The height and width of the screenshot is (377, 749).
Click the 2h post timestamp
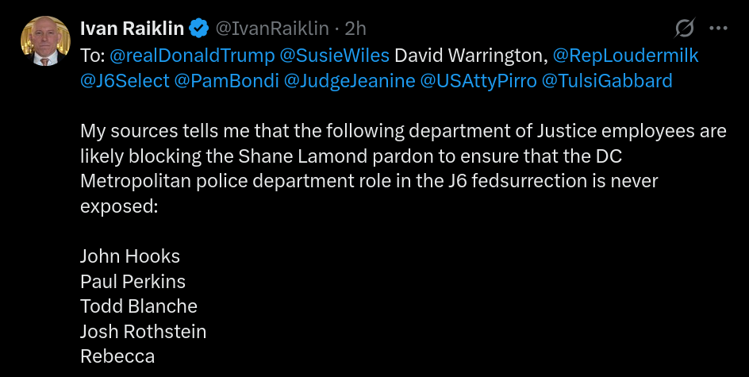pos(356,29)
